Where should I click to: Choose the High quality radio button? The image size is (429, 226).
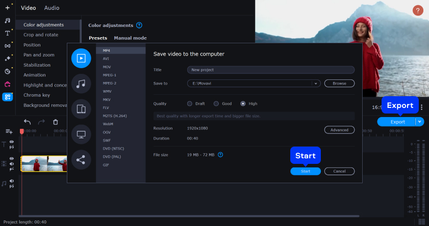(243, 104)
